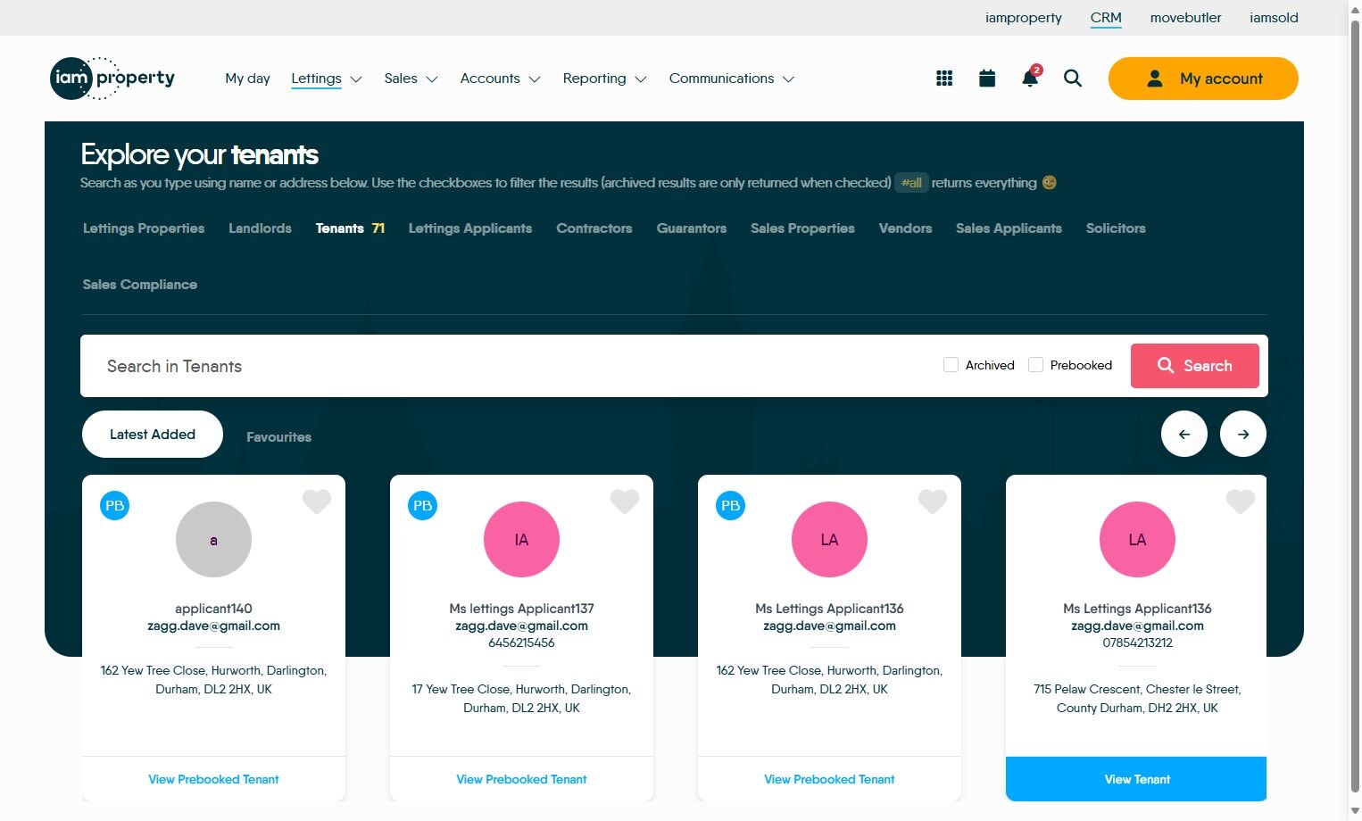Select the Tenants tab
The width and height of the screenshot is (1362, 821).
350,228
